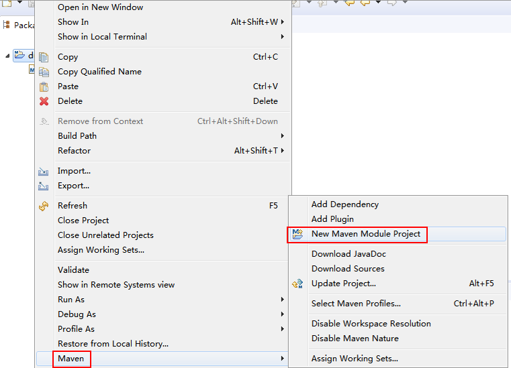The image size is (511, 368).
Task: Select Show in Local Terminal
Action: (x=163, y=37)
